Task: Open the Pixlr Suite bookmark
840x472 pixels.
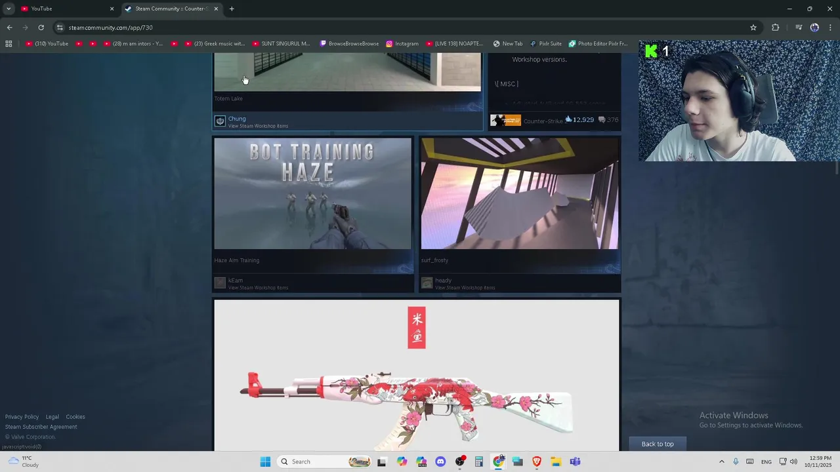Action: click(x=546, y=44)
